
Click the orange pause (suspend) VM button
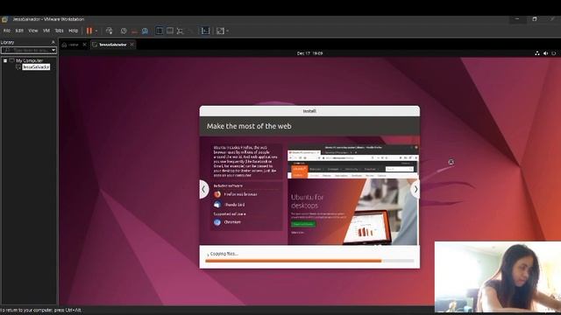point(89,31)
